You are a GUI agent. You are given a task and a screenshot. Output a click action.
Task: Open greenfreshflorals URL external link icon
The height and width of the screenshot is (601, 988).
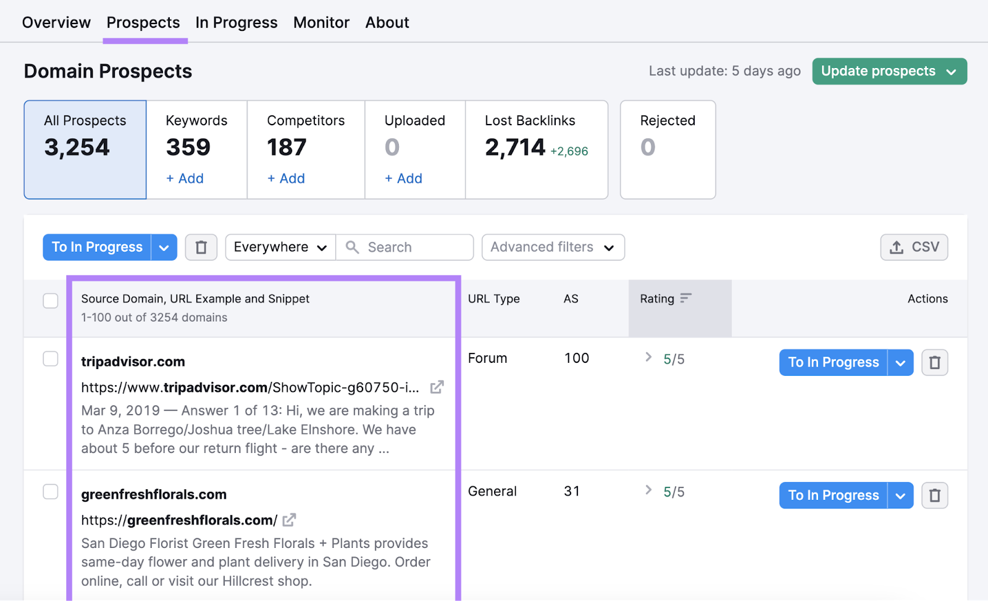tap(289, 520)
